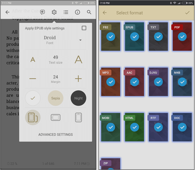Go back from Select format screen
Viewport: 195px width, 170px height.
105,13
